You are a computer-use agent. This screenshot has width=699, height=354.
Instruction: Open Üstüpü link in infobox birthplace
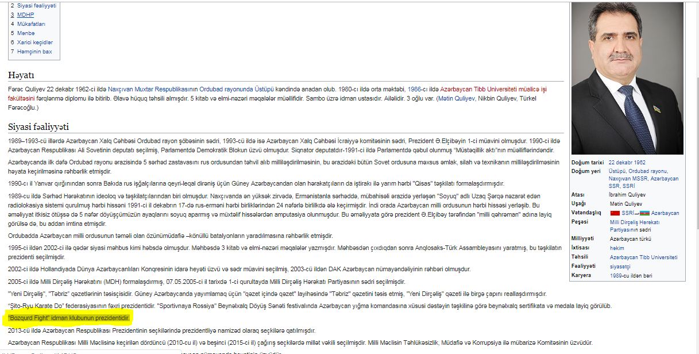(617, 171)
